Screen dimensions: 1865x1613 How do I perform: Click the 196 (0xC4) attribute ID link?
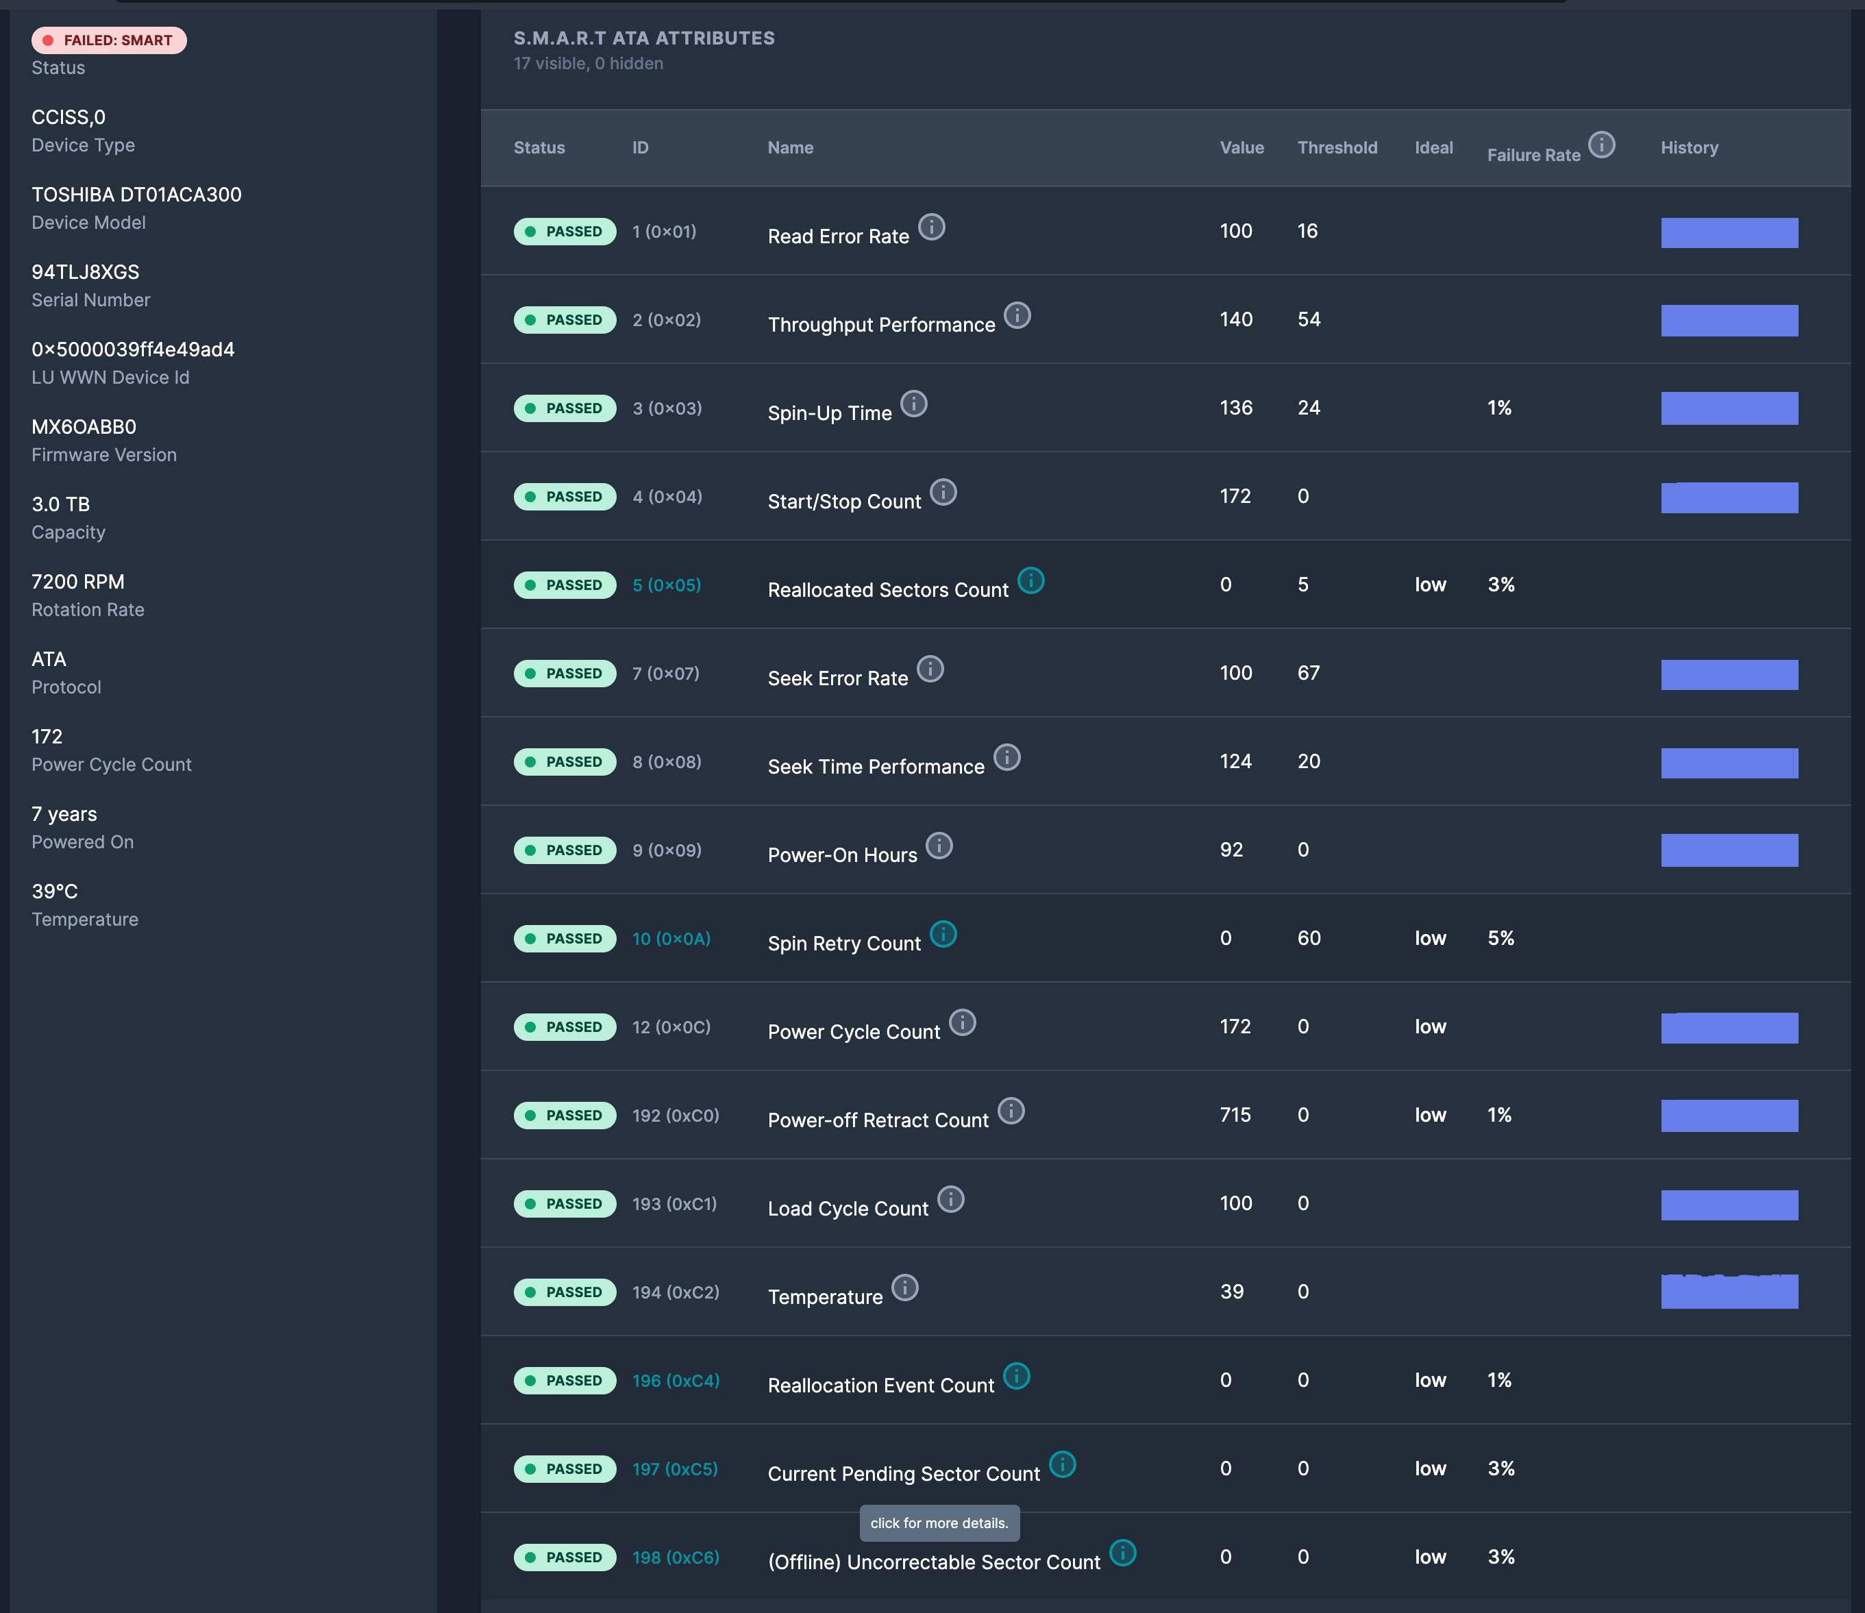[x=675, y=1381]
